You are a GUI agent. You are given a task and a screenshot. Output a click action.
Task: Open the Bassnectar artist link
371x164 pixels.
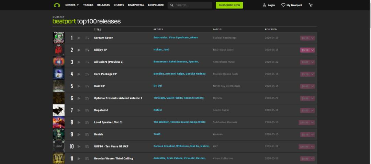[160, 62]
